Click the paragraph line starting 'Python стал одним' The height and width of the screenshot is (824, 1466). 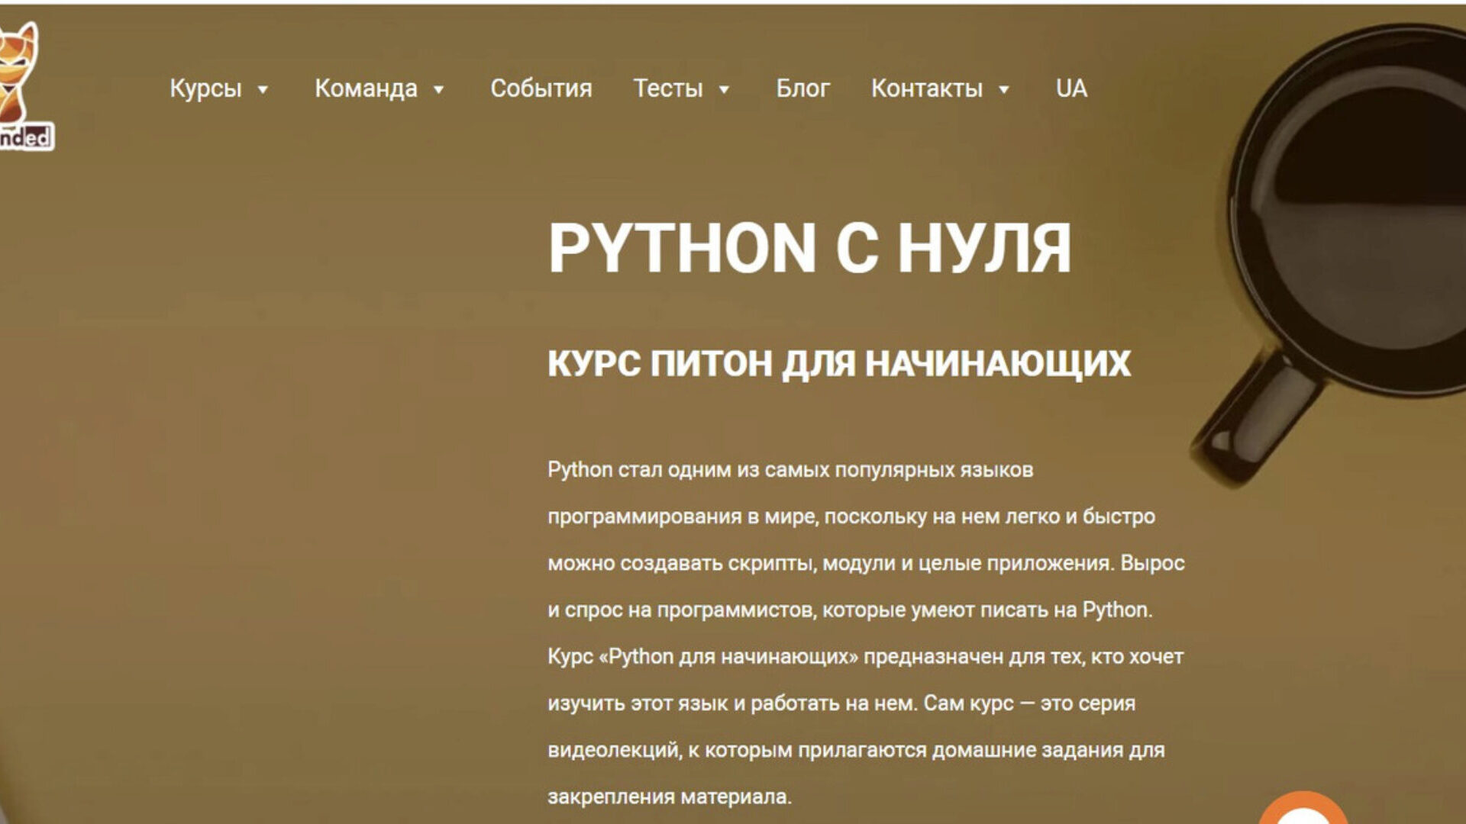790,470
